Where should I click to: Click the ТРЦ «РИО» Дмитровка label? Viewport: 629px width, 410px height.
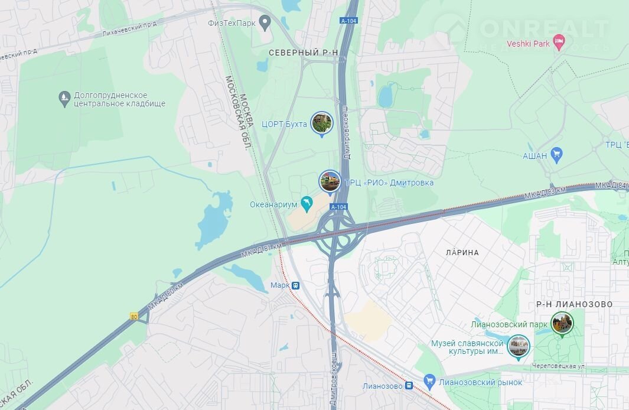[389, 183]
